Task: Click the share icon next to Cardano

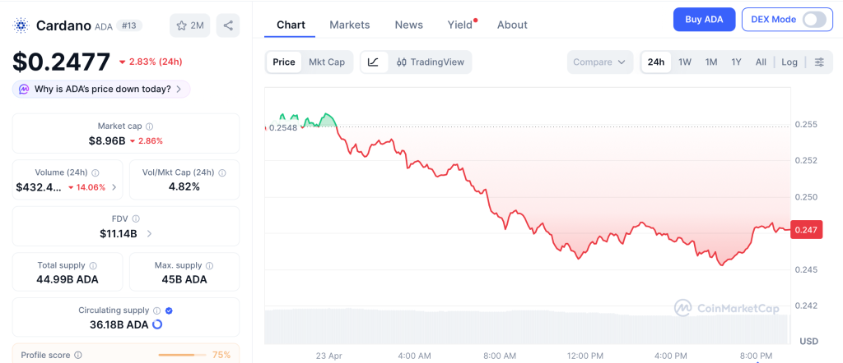Action: point(228,25)
